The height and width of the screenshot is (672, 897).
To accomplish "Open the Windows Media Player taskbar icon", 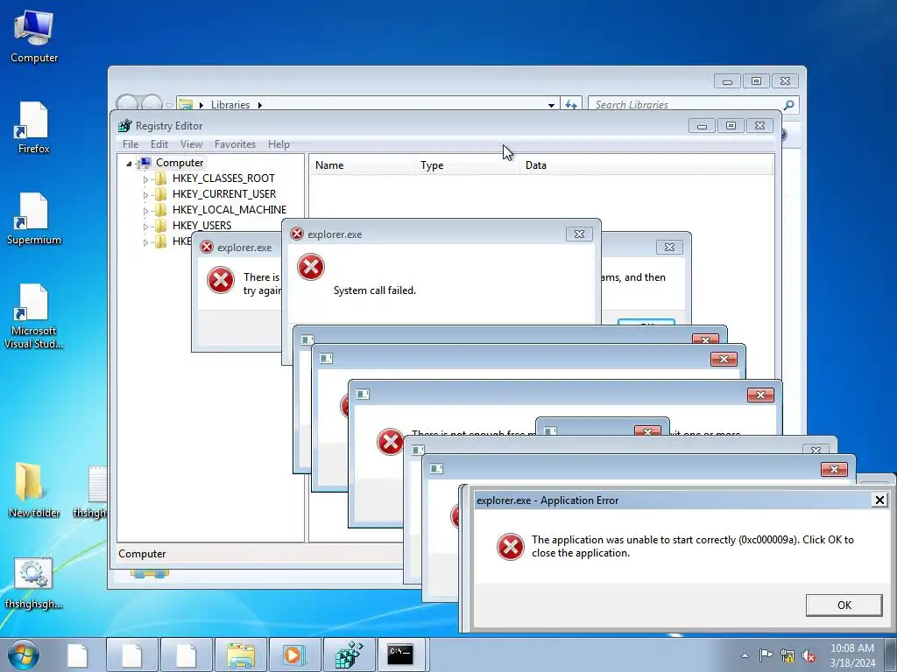I will point(294,654).
